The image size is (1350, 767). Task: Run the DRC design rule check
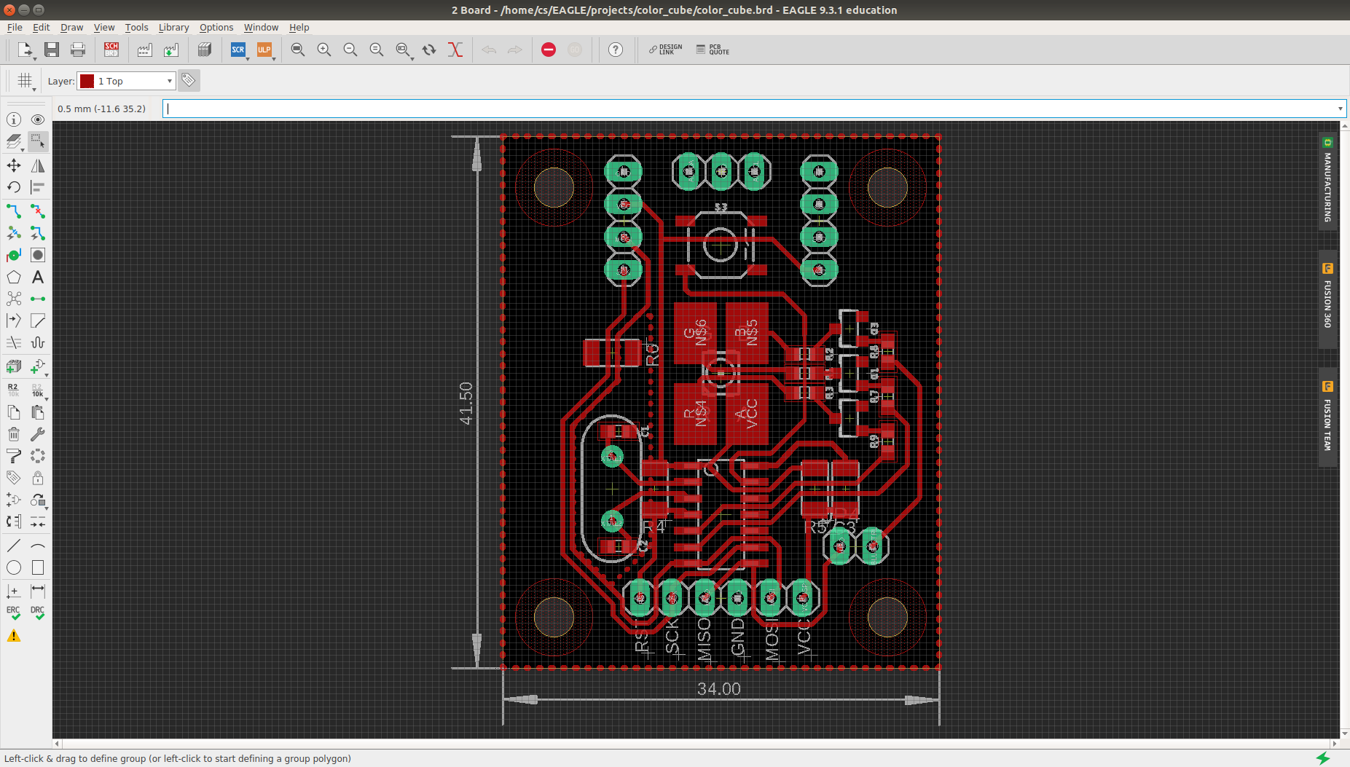pos(38,613)
